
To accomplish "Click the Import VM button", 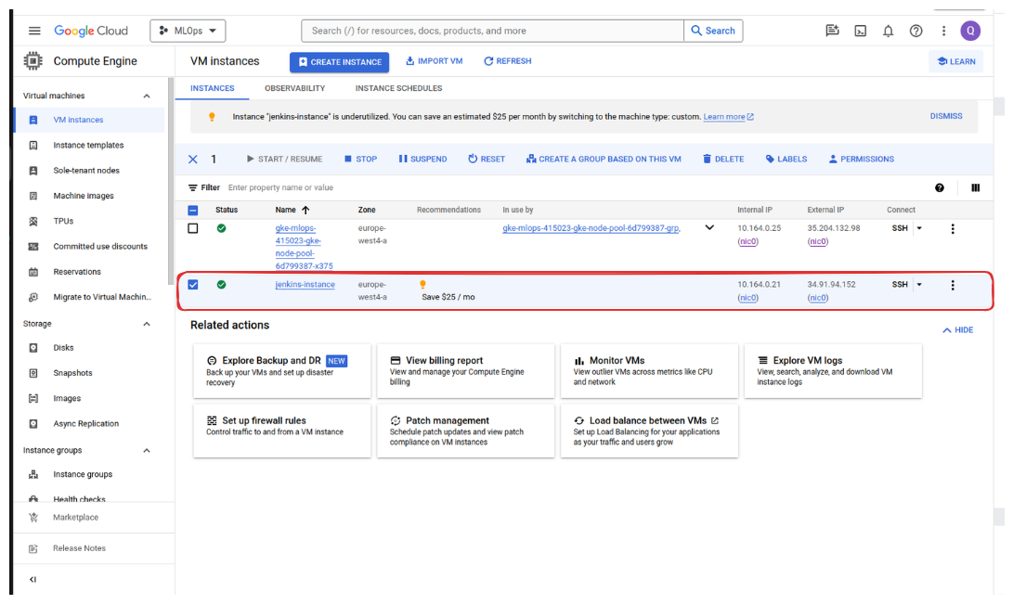I will (435, 61).
